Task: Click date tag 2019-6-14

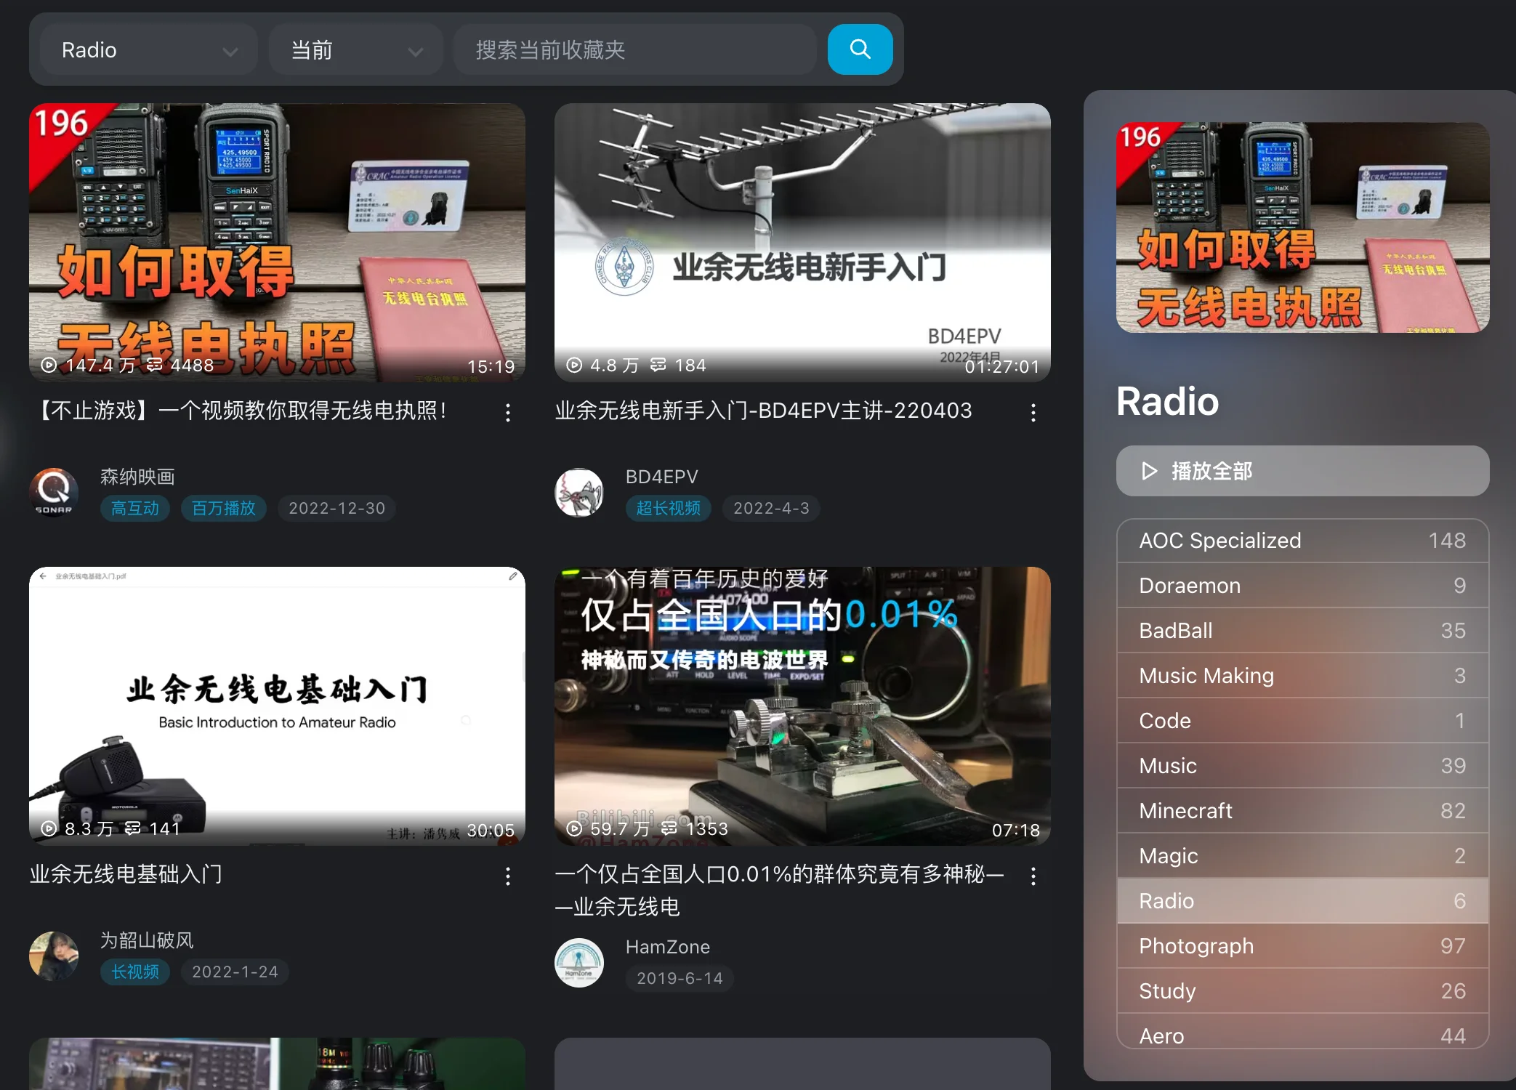Action: coord(680,978)
